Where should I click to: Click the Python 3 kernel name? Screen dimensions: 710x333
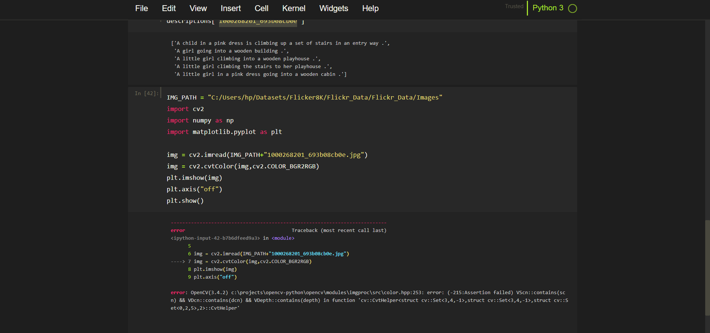click(x=548, y=8)
